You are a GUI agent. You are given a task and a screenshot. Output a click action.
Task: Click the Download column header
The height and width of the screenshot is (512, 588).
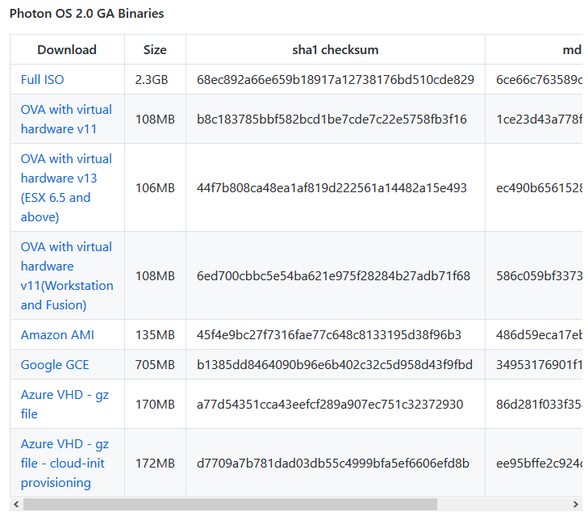pyautogui.click(x=67, y=49)
